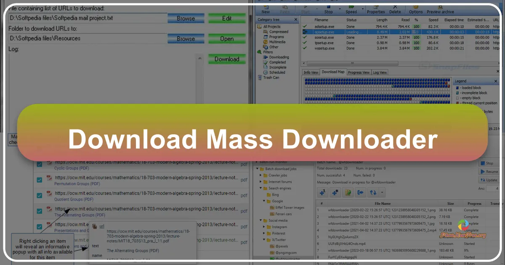This screenshot has width=505, height=265.
Task: Select the Log View tab
Action: [380, 72]
